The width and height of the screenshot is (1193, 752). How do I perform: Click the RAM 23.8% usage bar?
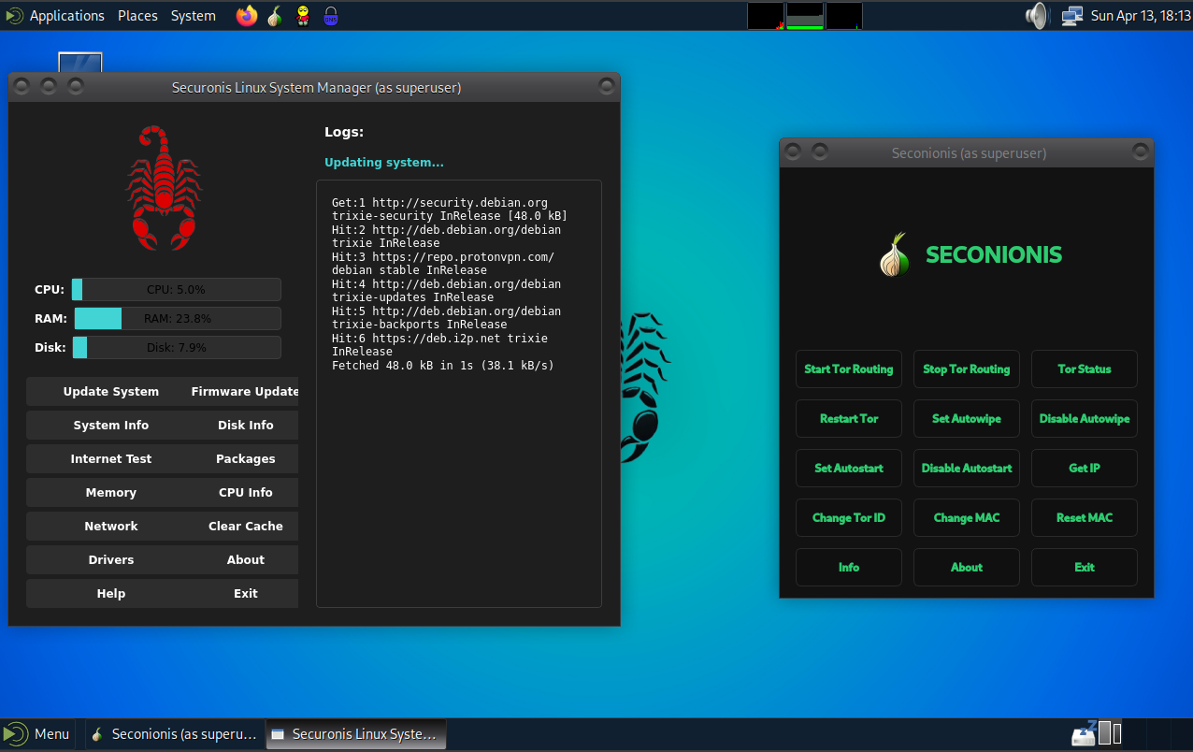click(176, 319)
